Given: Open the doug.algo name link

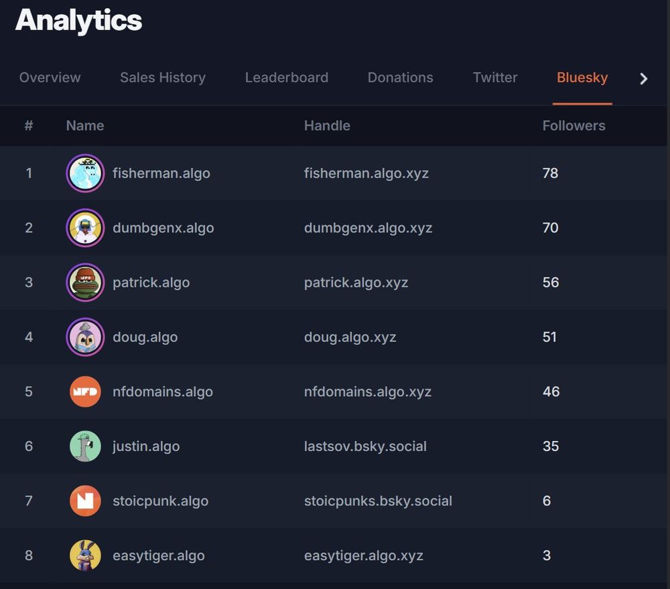Looking at the screenshot, I should pyautogui.click(x=145, y=337).
